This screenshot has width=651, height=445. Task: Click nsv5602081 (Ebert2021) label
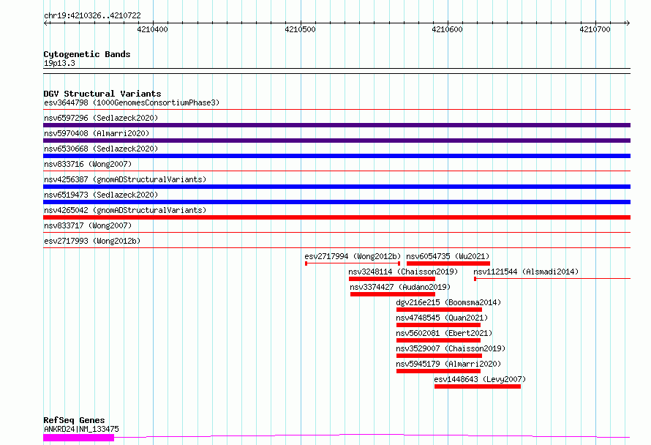click(444, 333)
